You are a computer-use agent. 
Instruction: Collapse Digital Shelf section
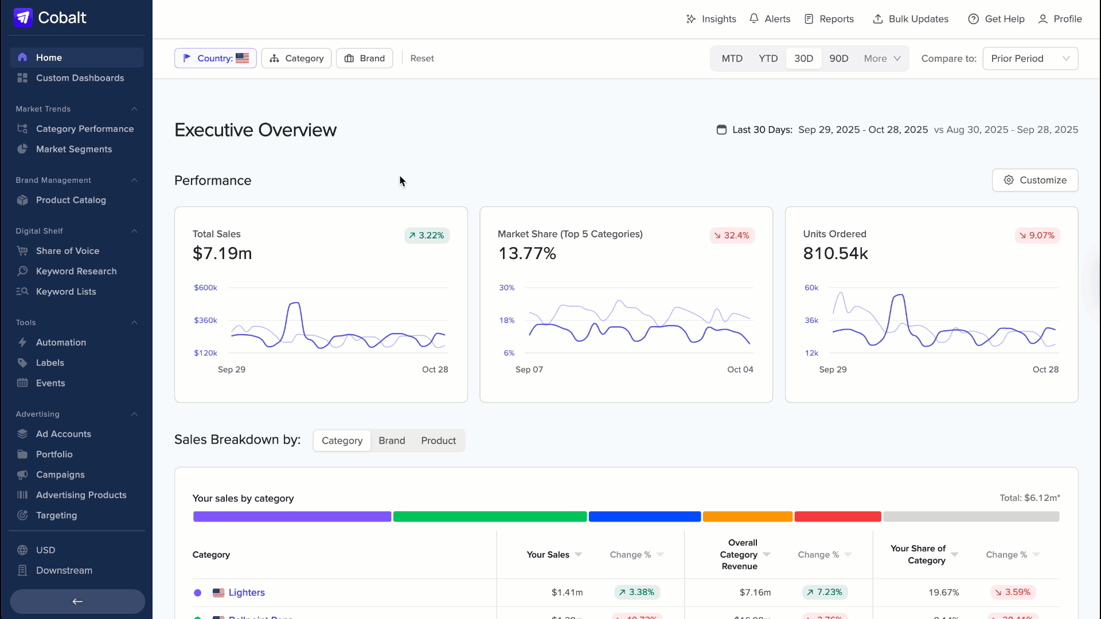pos(134,231)
